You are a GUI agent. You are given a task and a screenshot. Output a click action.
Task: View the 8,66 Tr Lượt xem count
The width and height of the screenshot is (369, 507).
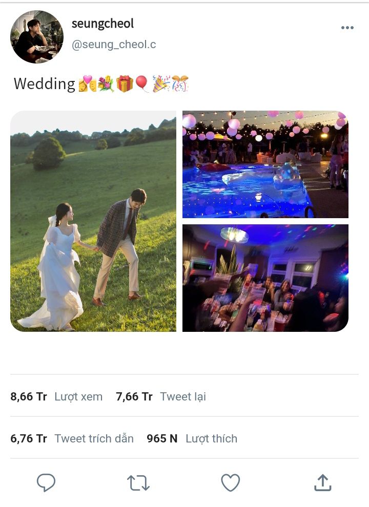[56, 396]
